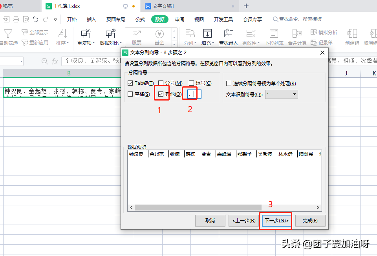
Task: Click the data preview horizontal scrollbar thumb
Action: tap(198, 207)
